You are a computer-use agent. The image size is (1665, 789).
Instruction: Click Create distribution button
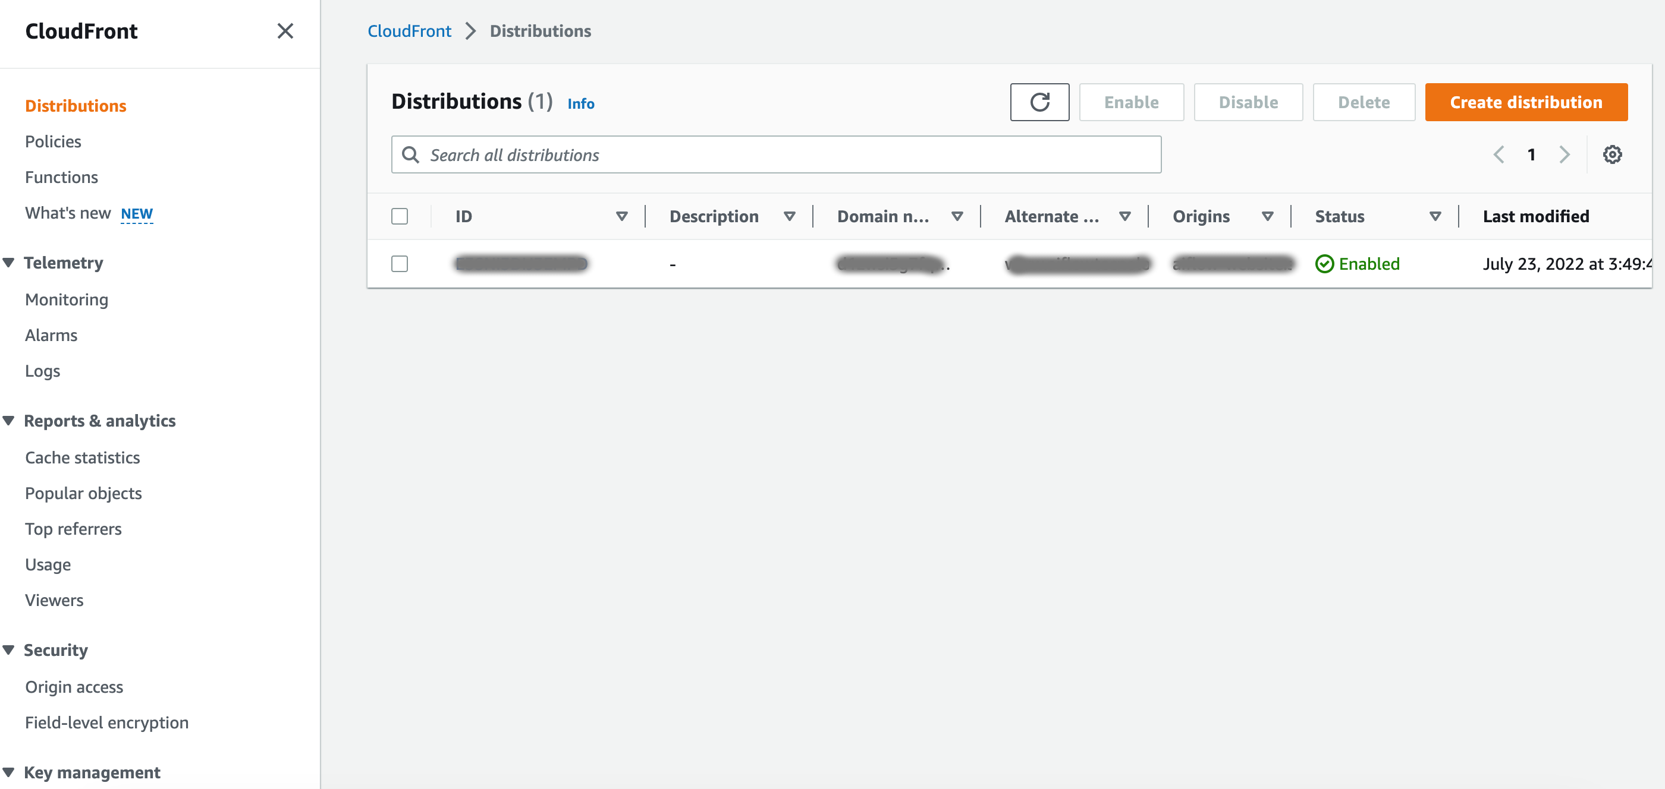pyautogui.click(x=1525, y=102)
